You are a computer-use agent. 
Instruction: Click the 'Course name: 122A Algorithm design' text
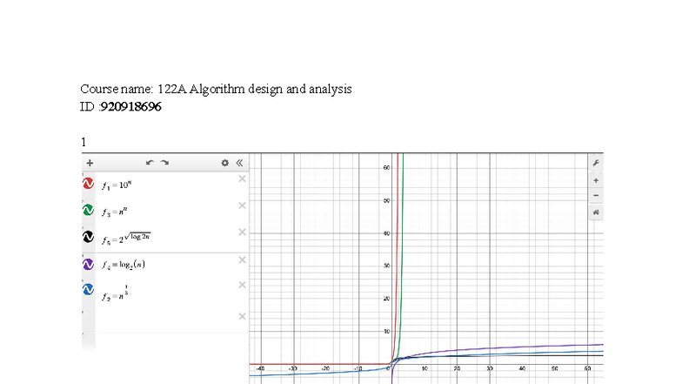click(216, 89)
